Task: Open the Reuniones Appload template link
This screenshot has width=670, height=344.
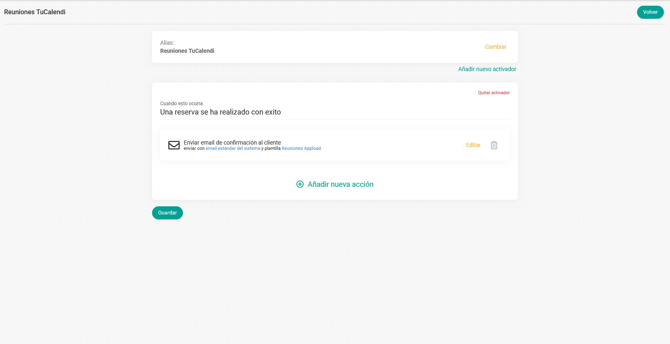Action: pyautogui.click(x=301, y=149)
